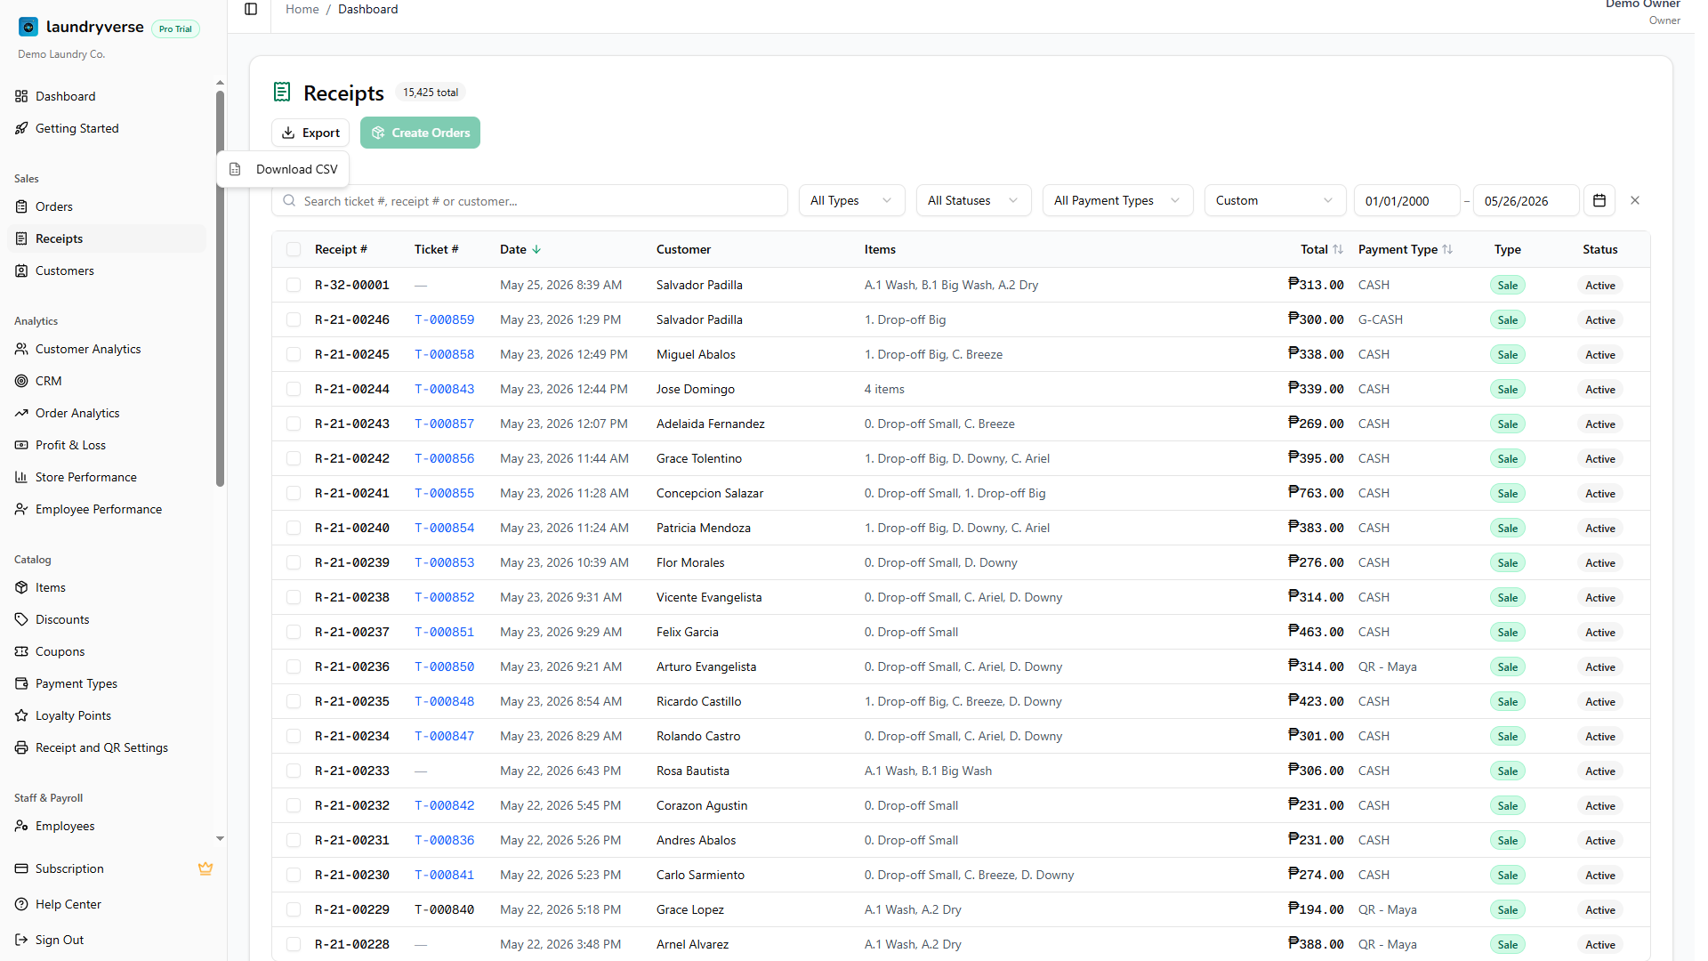Tick checkbox for receipt R-21-00241
Image resolution: width=1708 pixels, height=961 pixels.
click(294, 493)
